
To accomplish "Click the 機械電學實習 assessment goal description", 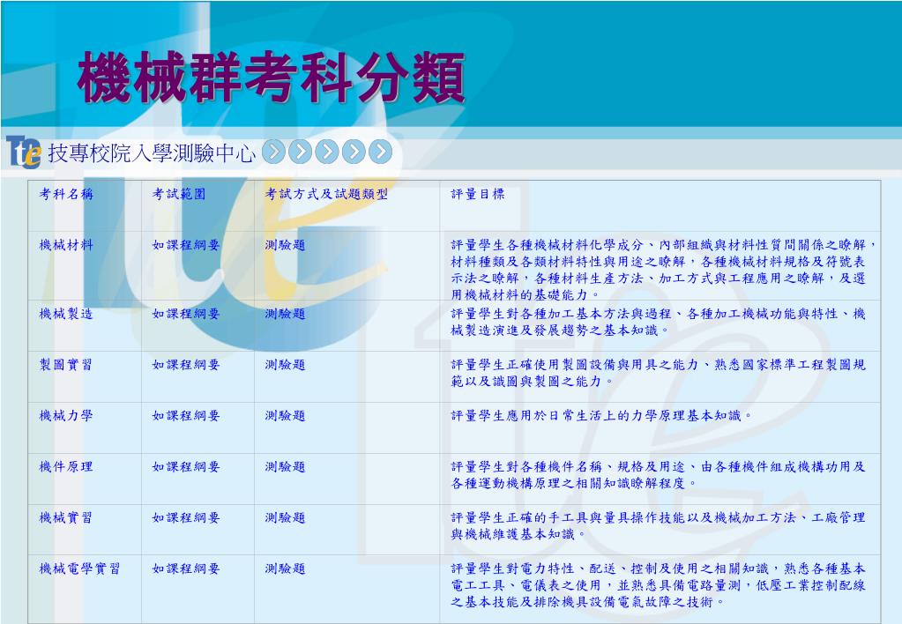I will pos(658,585).
